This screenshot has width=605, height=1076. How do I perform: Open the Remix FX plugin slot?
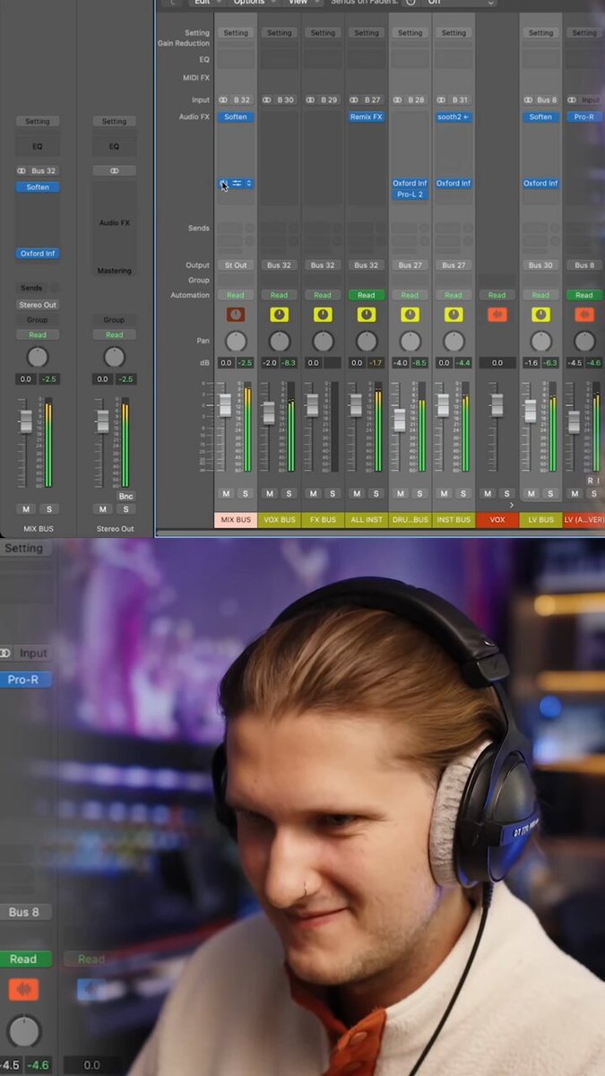pos(367,117)
